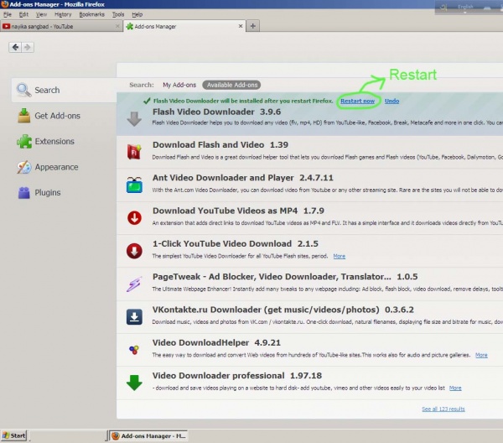Click PageTweak lightning bolt icon

[134, 284]
